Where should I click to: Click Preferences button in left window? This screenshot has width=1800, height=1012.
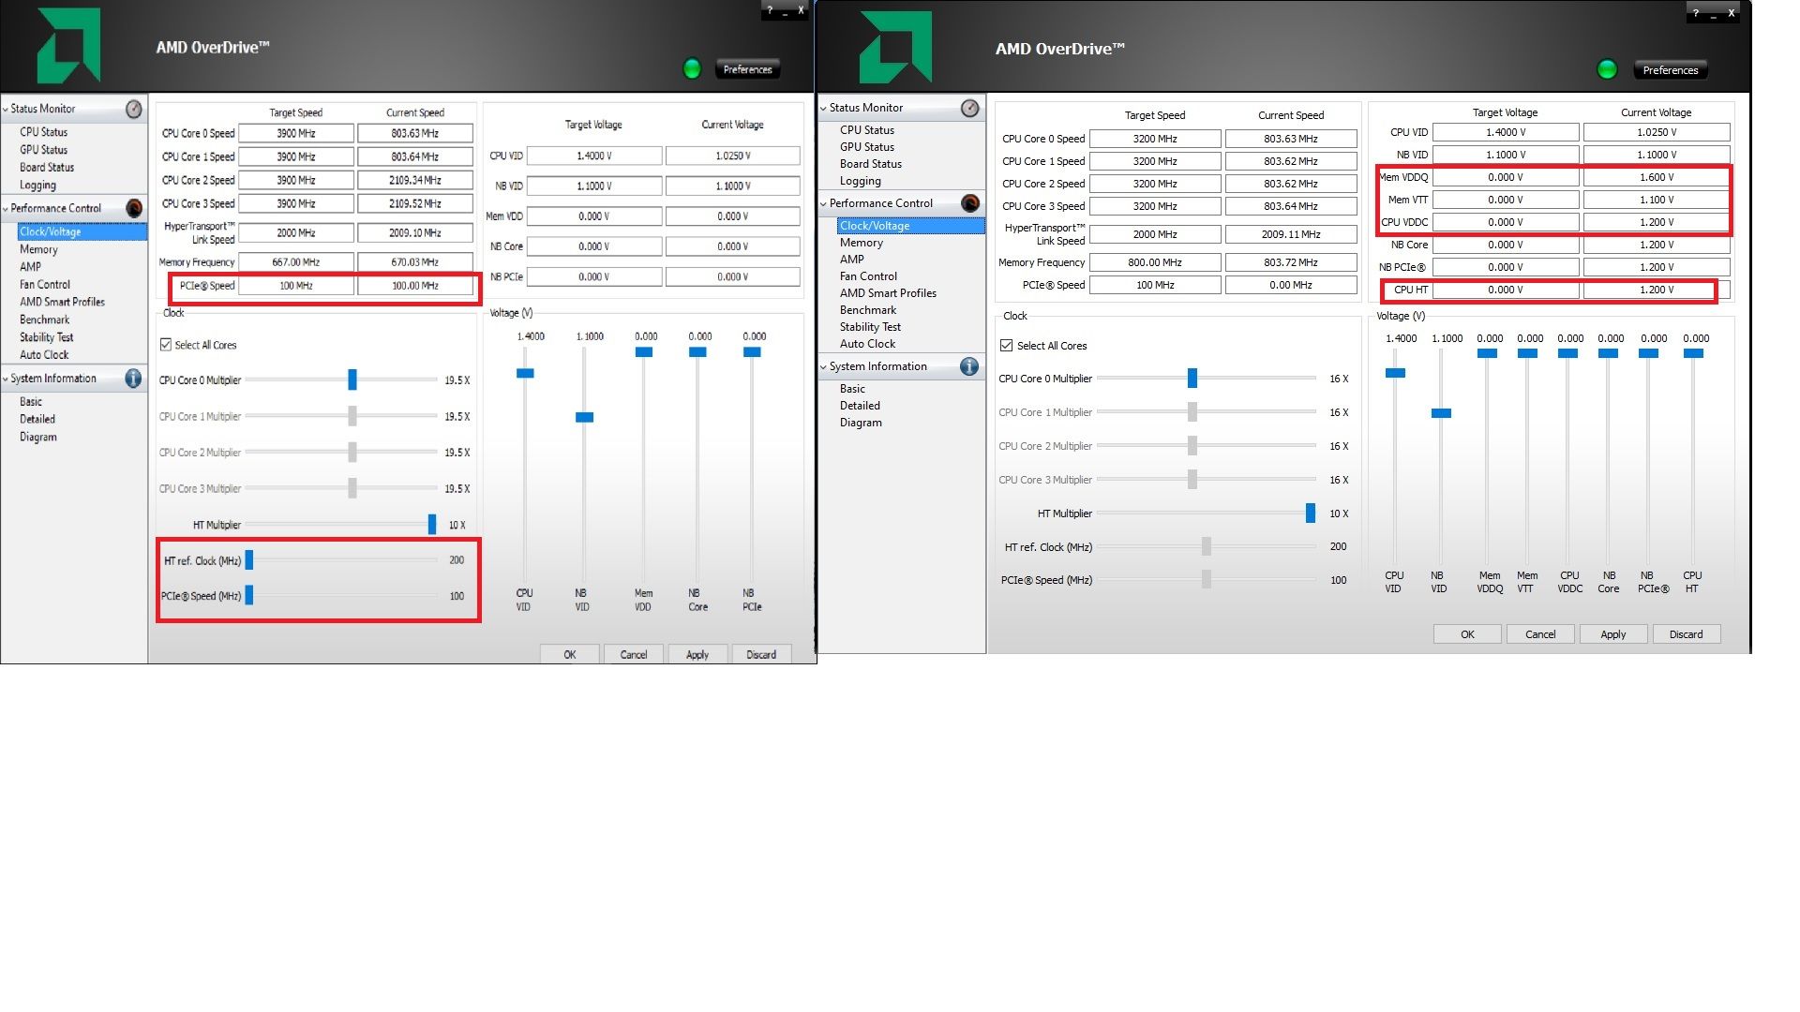pos(747,69)
